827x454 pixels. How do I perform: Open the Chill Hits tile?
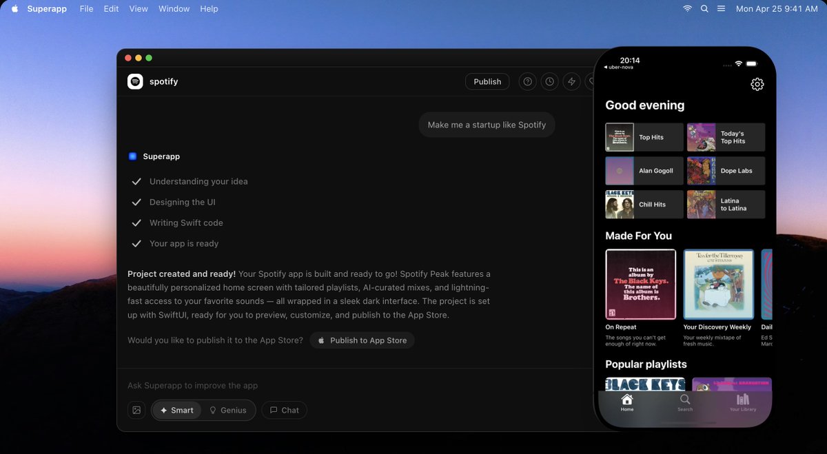644,205
